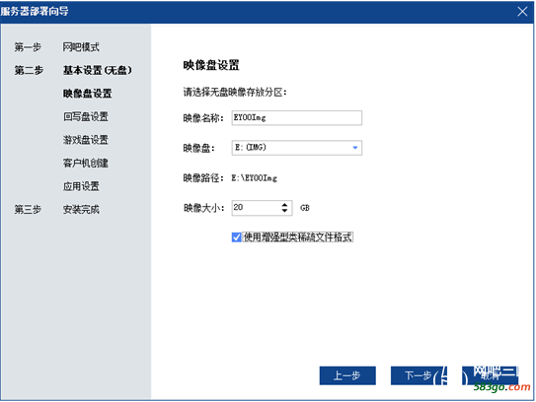
Task: Open the 映像盘 E: (IMG) dropdown
Action: 297,148
